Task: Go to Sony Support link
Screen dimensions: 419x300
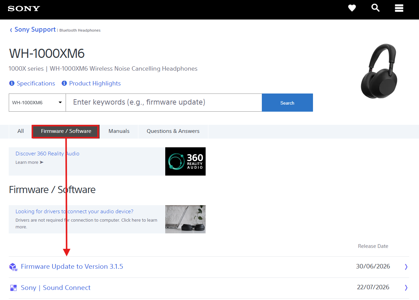Action: coord(35,30)
